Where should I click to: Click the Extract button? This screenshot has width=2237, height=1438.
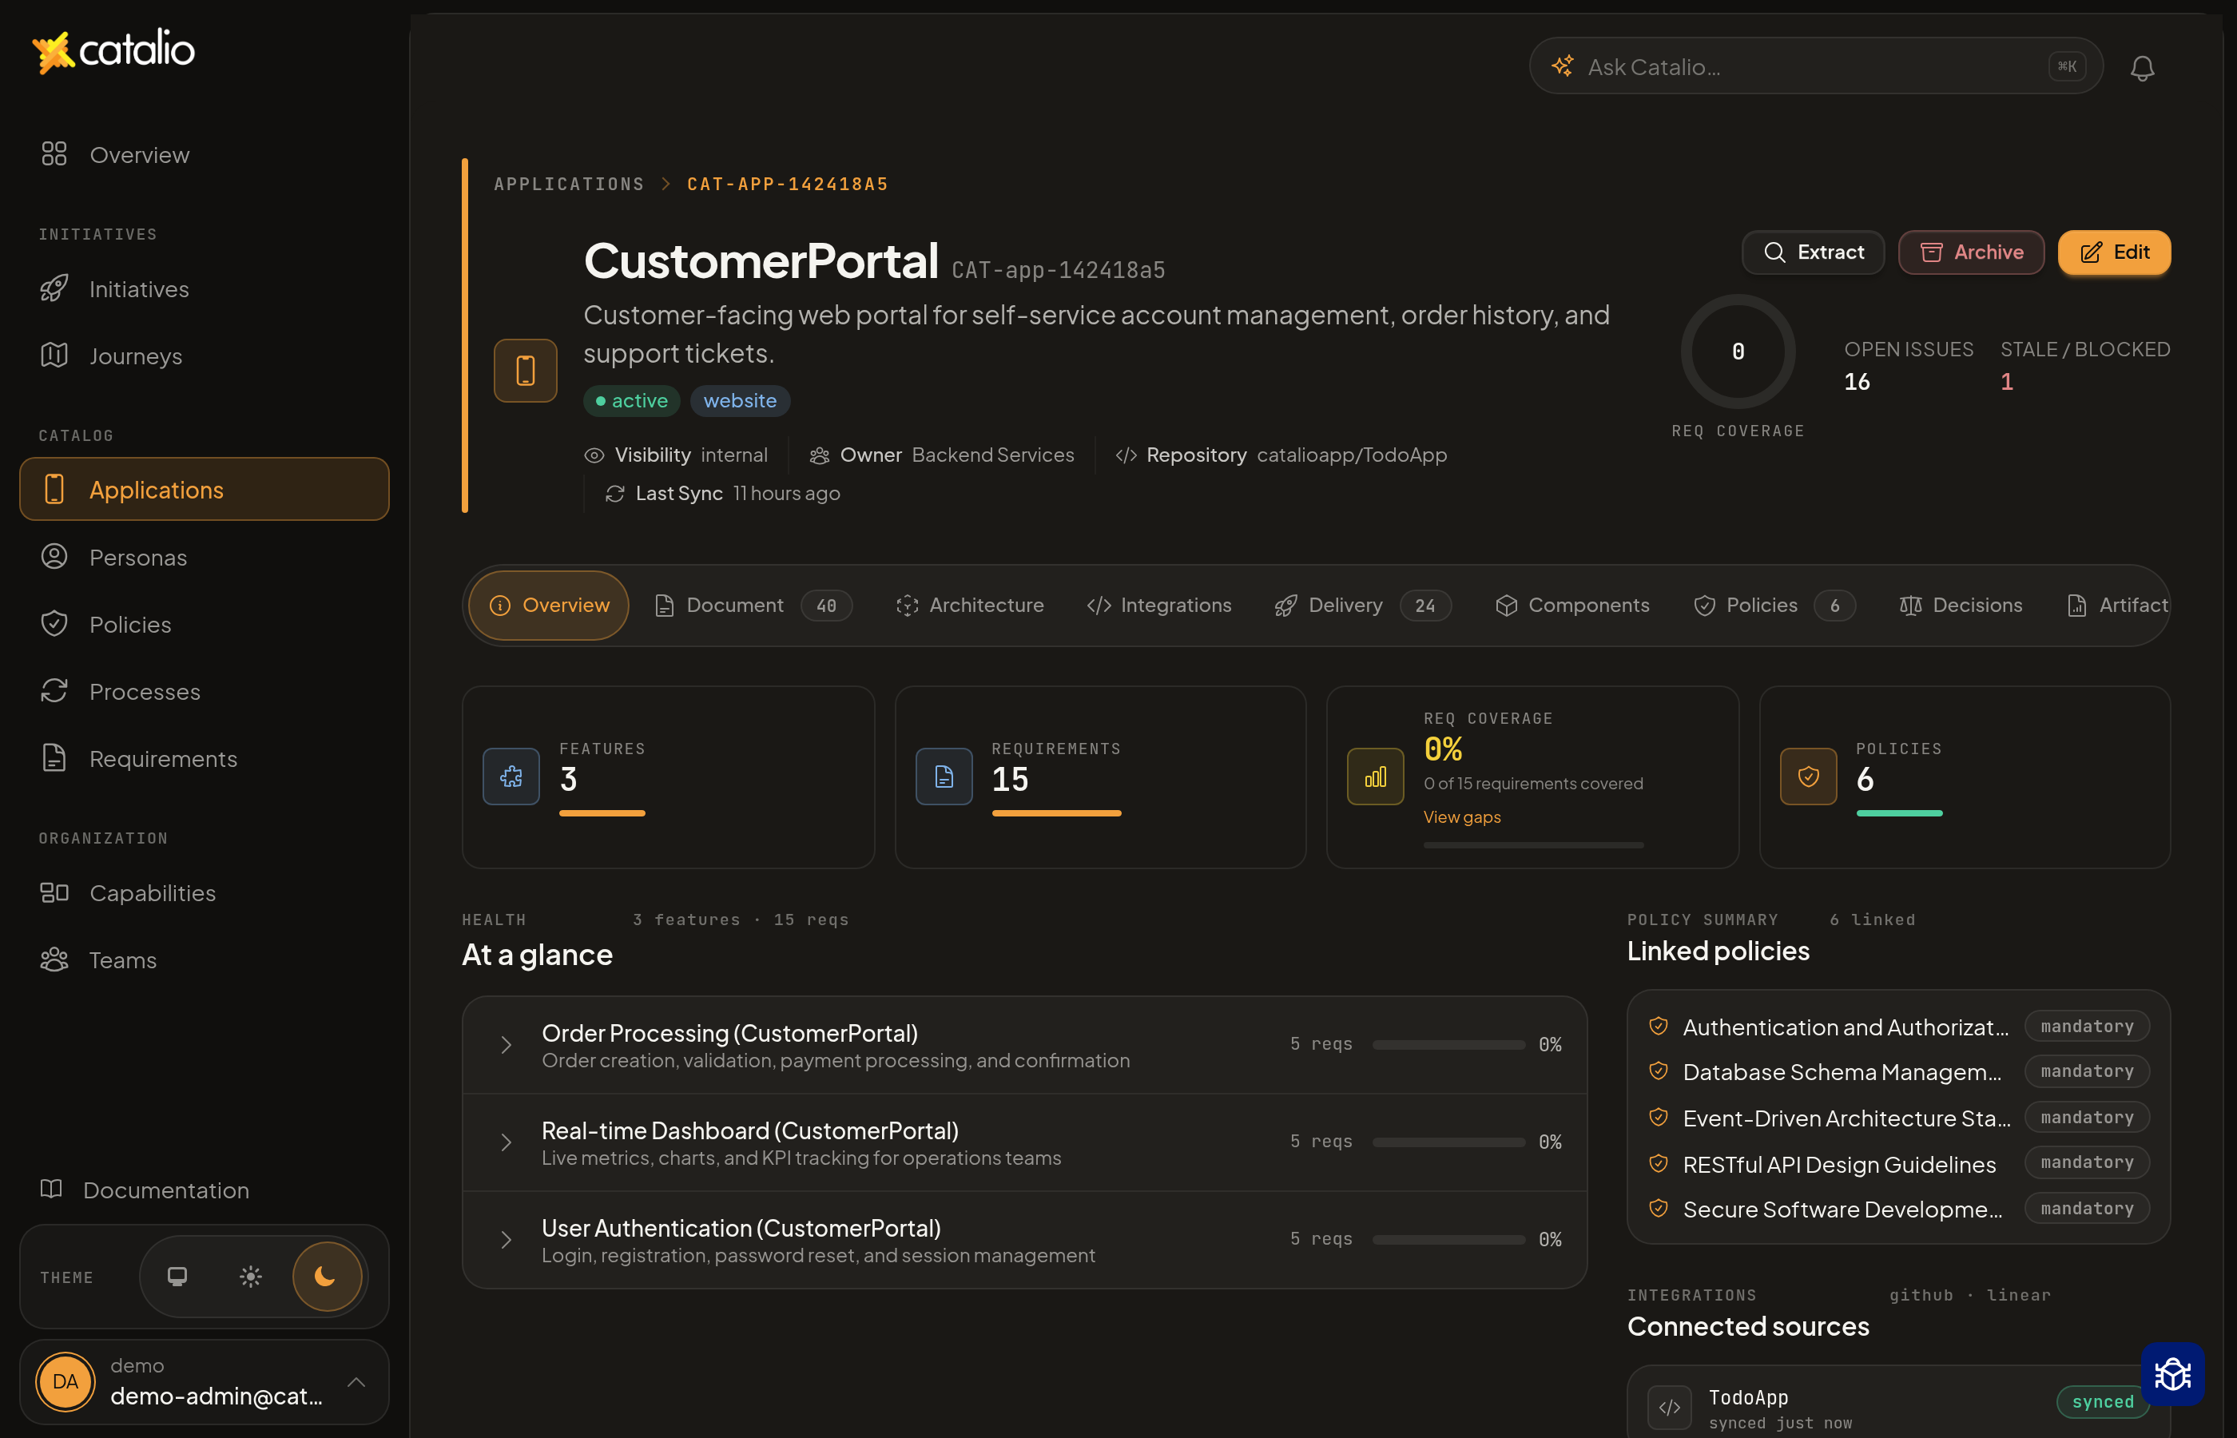pyautogui.click(x=1813, y=252)
